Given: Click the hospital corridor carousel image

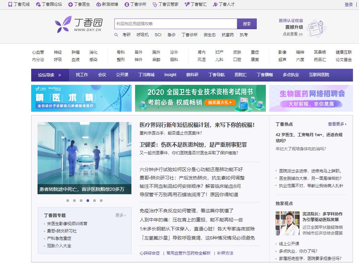Looking at the screenshot, I should [x=84, y=158].
